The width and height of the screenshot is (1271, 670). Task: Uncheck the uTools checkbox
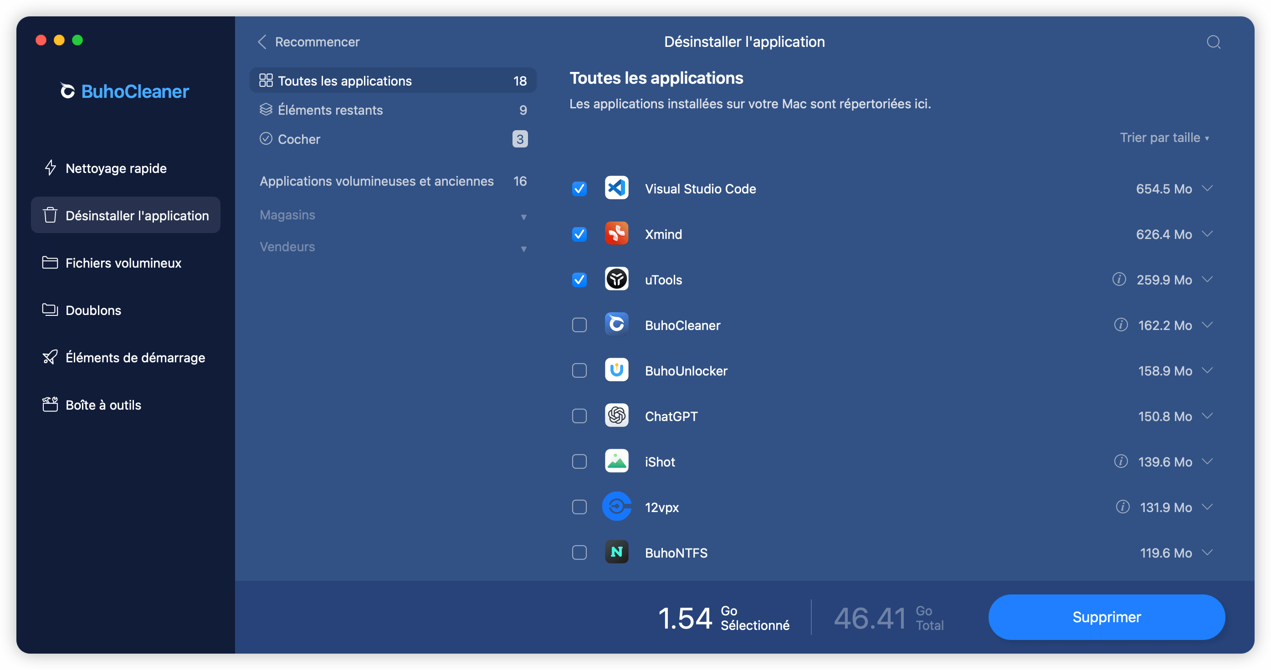point(579,279)
